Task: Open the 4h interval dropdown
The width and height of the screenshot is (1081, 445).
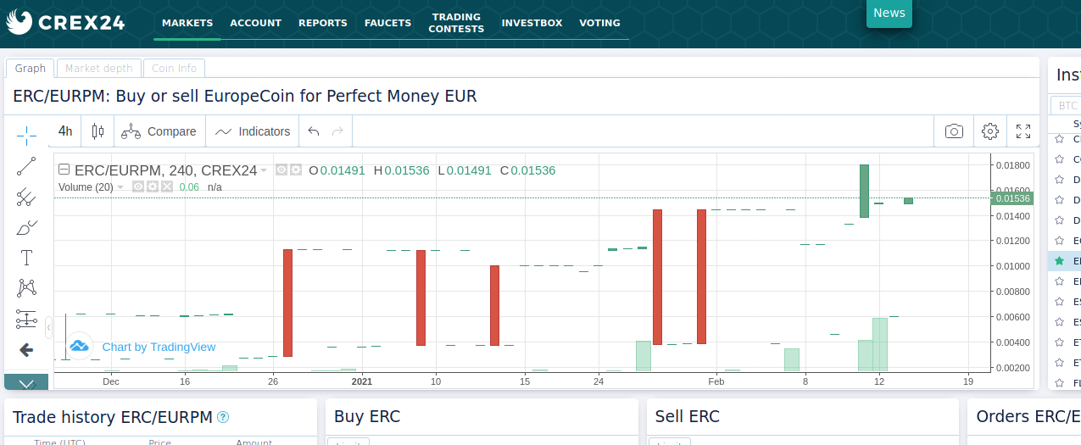Action: click(x=65, y=131)
